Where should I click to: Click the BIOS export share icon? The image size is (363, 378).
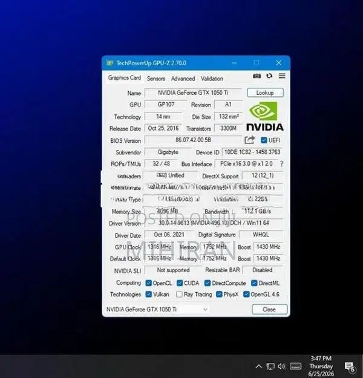pos(249,140)
